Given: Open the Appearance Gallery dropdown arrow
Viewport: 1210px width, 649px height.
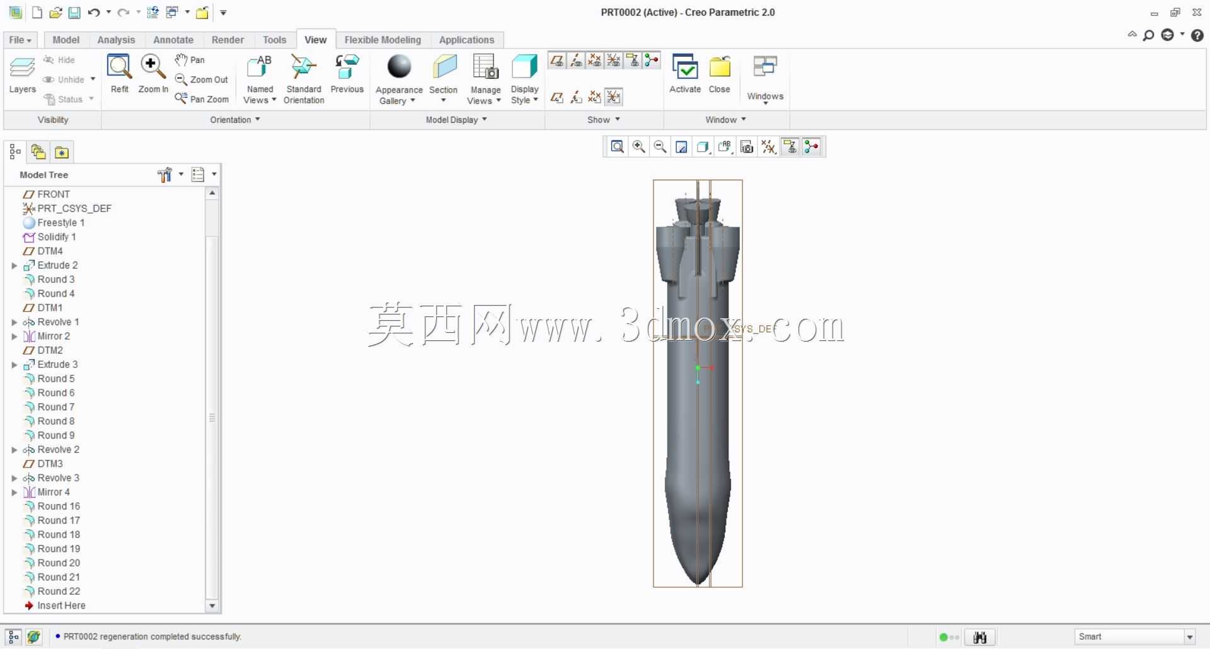Looking at the screenshot, I should coord(413,101).
